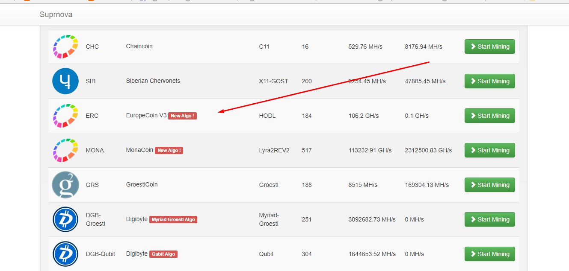Image resolution: width=569 pixels, height=271 pixels.
Task: Click the miner count 251 for DGB-Groestl
Action: [307, 219]
